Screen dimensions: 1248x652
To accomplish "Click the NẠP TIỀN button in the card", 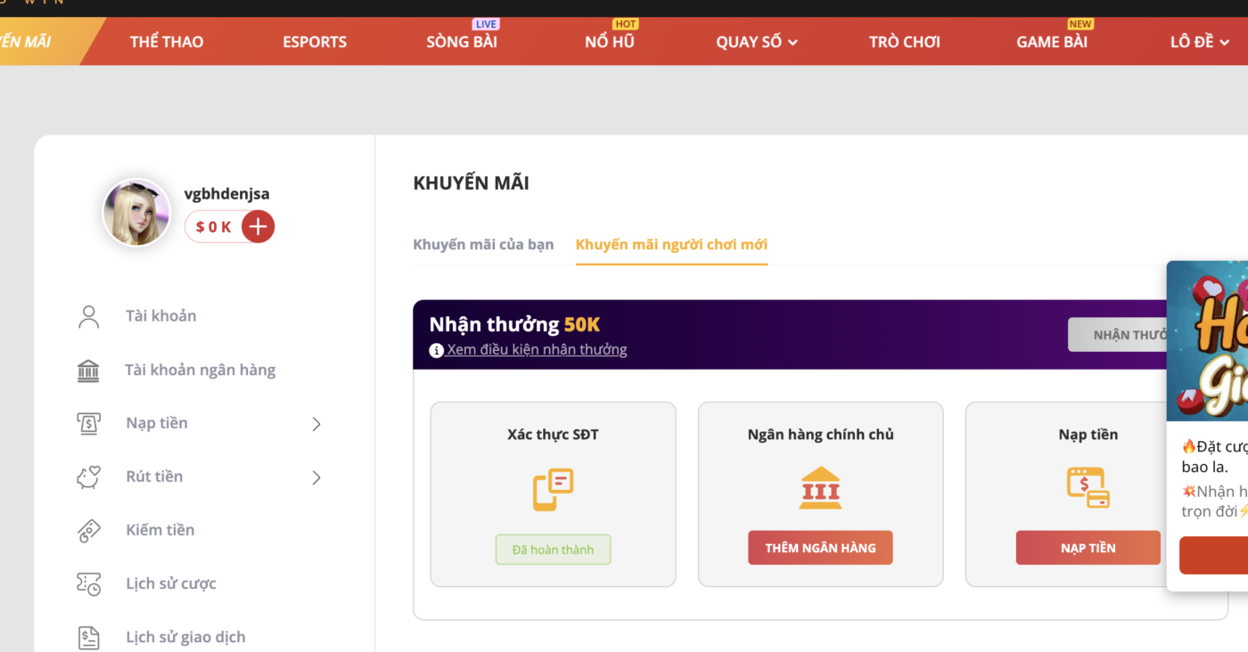I will tap(1088, 548).
